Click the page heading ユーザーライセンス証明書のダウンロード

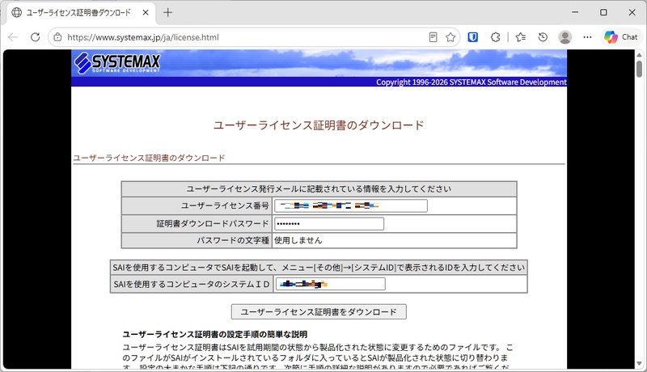[319, 125]
